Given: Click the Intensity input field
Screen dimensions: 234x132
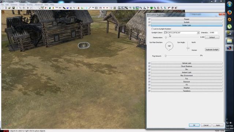Looking at the screenshot, I should (x=213, y=33).
